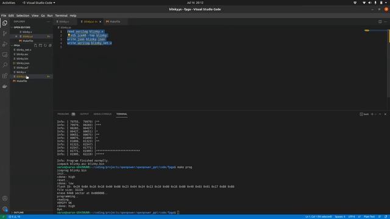Image resolution: width=390 pixels, height=219 pixels.
Task: Switch to the Output panel tab
Action: pyautogui.click(x=84, y=114)
